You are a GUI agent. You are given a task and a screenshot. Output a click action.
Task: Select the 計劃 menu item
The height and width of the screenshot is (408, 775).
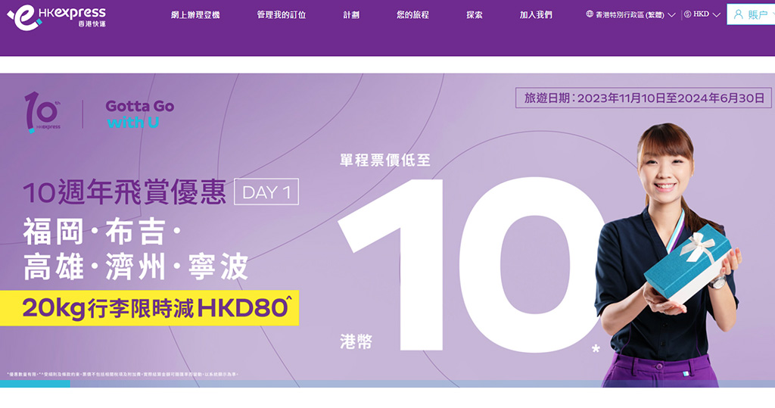click(x=351, y=14)
